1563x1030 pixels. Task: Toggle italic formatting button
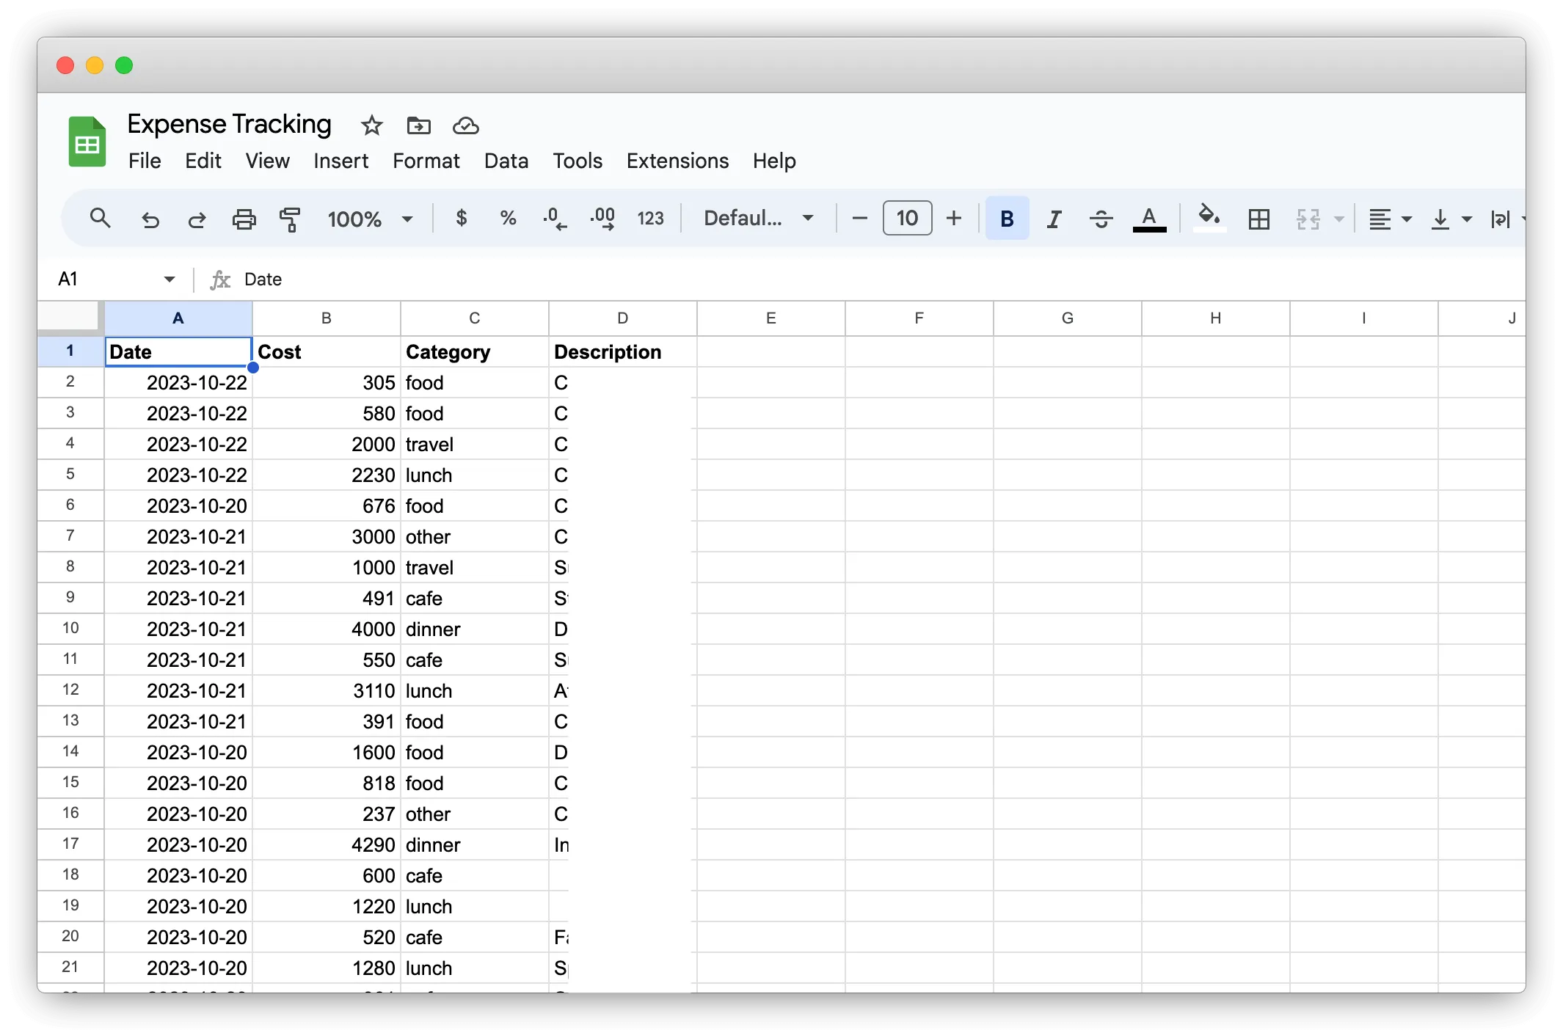pos(1054,219)
